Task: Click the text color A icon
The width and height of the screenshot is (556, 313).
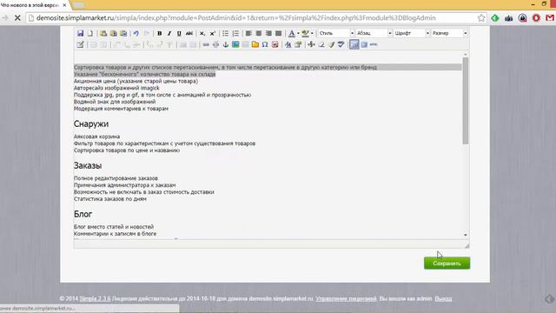Action: (x=292, y=33)
